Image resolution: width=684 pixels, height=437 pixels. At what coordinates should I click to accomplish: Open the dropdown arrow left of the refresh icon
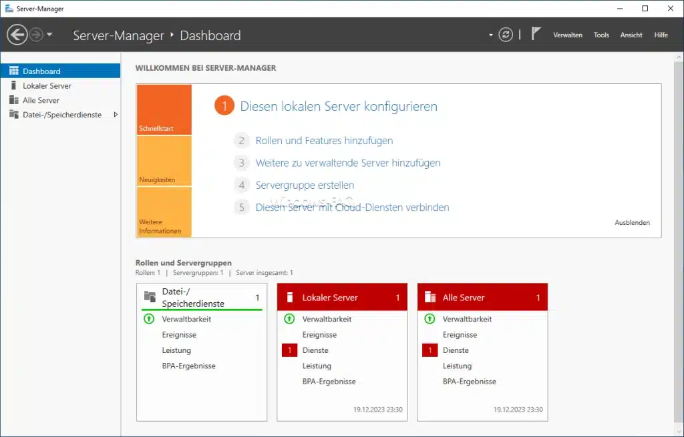(x=490, y=34)
